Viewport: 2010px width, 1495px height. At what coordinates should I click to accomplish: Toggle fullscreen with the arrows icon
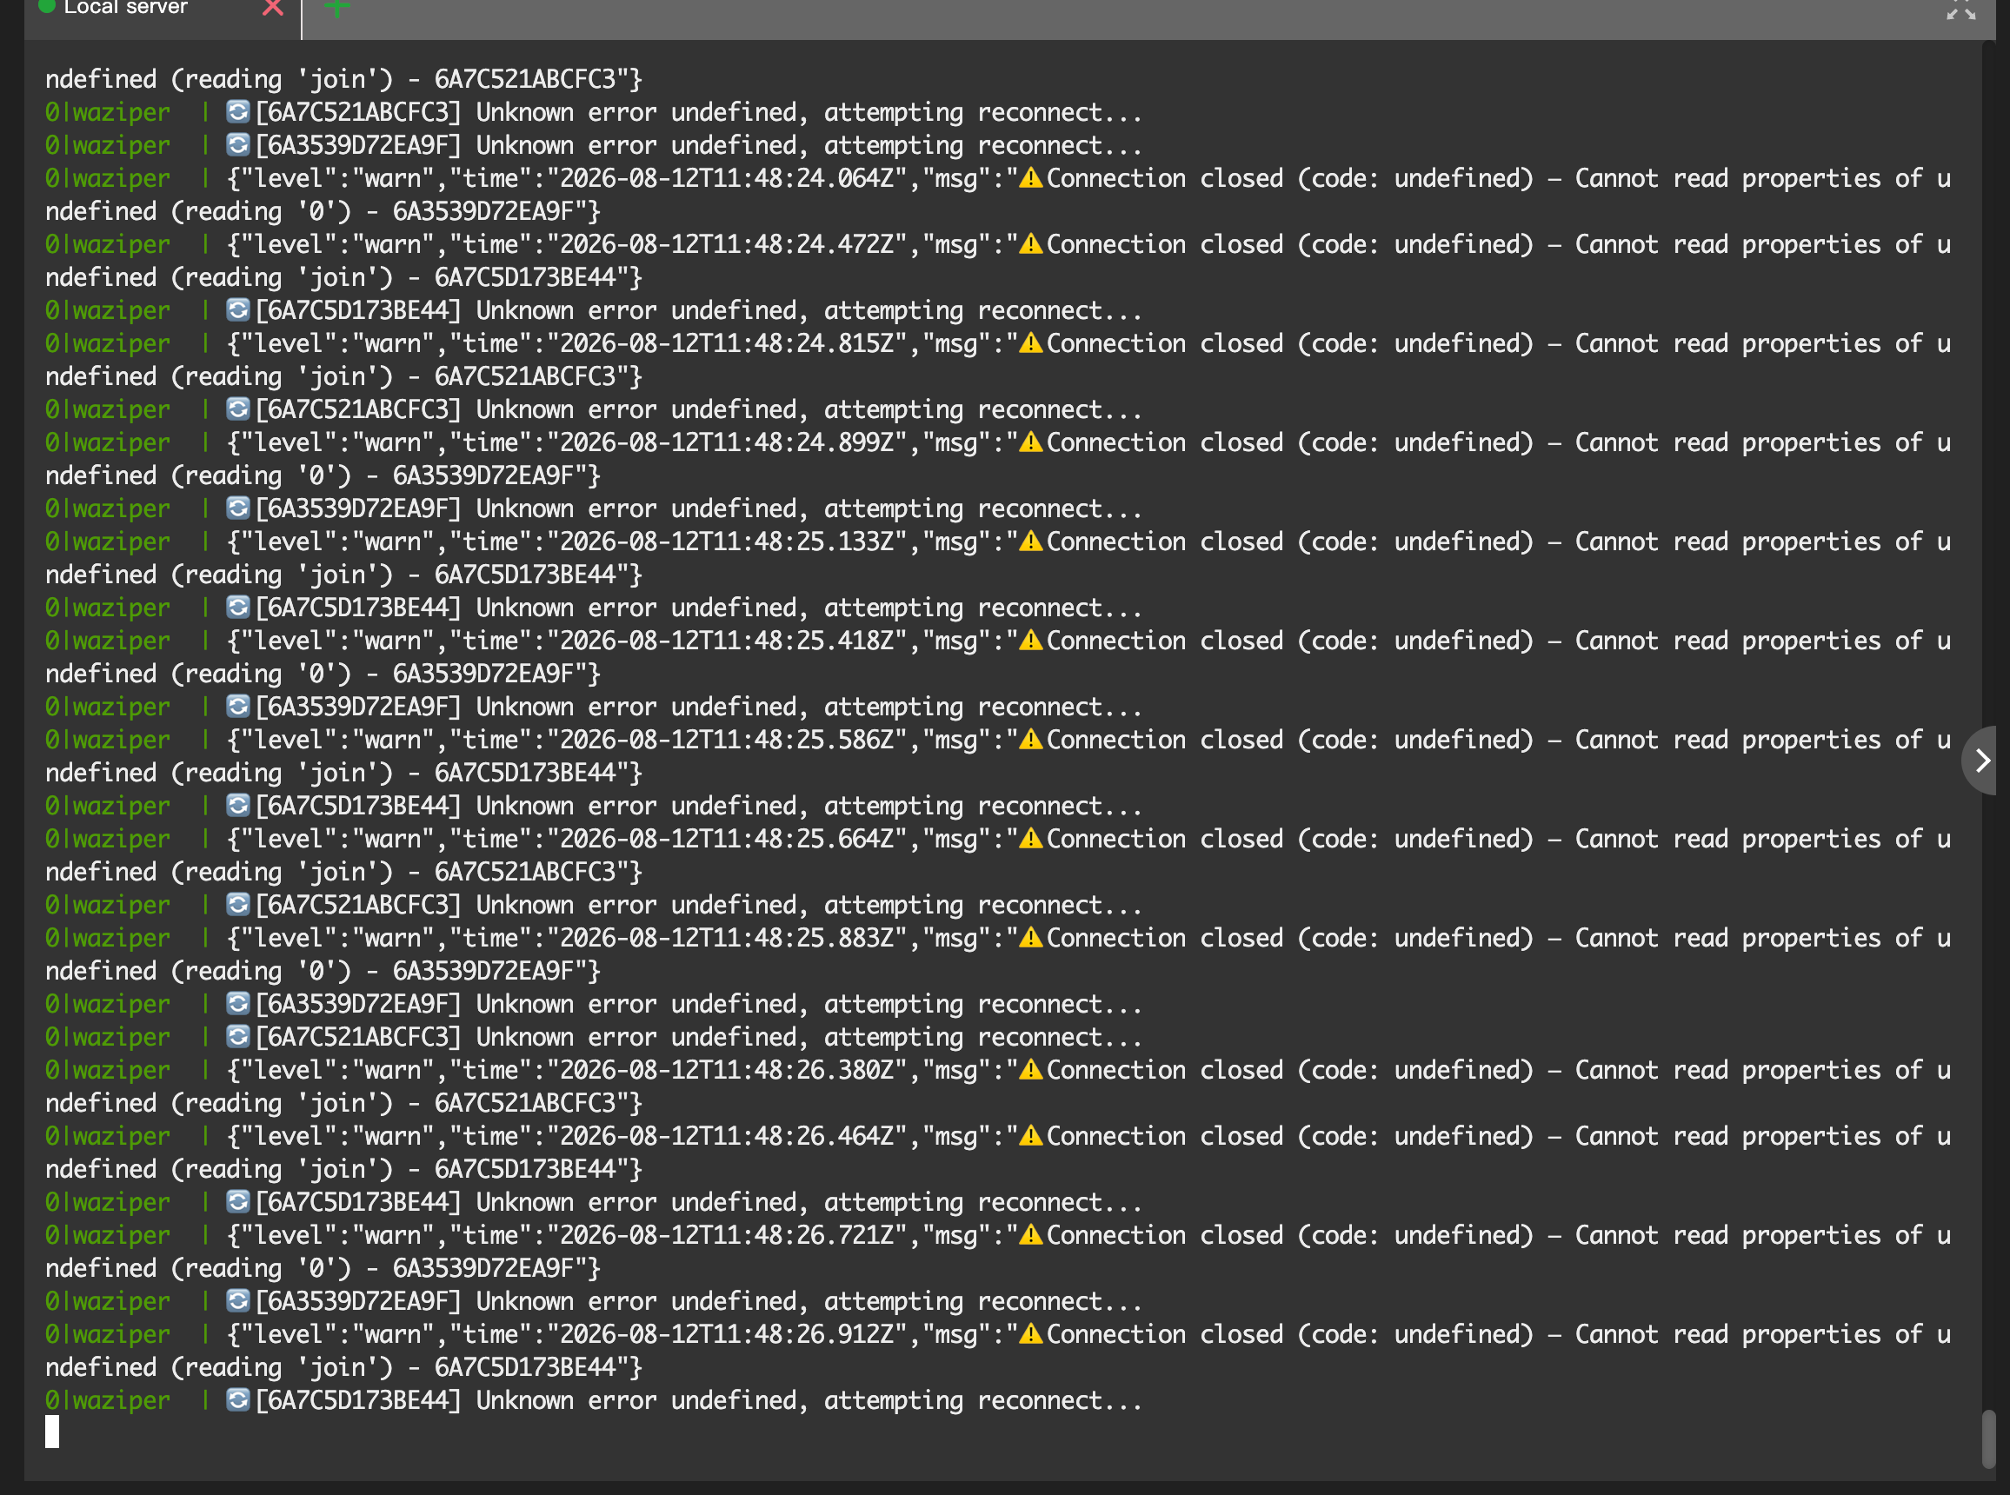pyautogui.click(x=1961, y=10)
